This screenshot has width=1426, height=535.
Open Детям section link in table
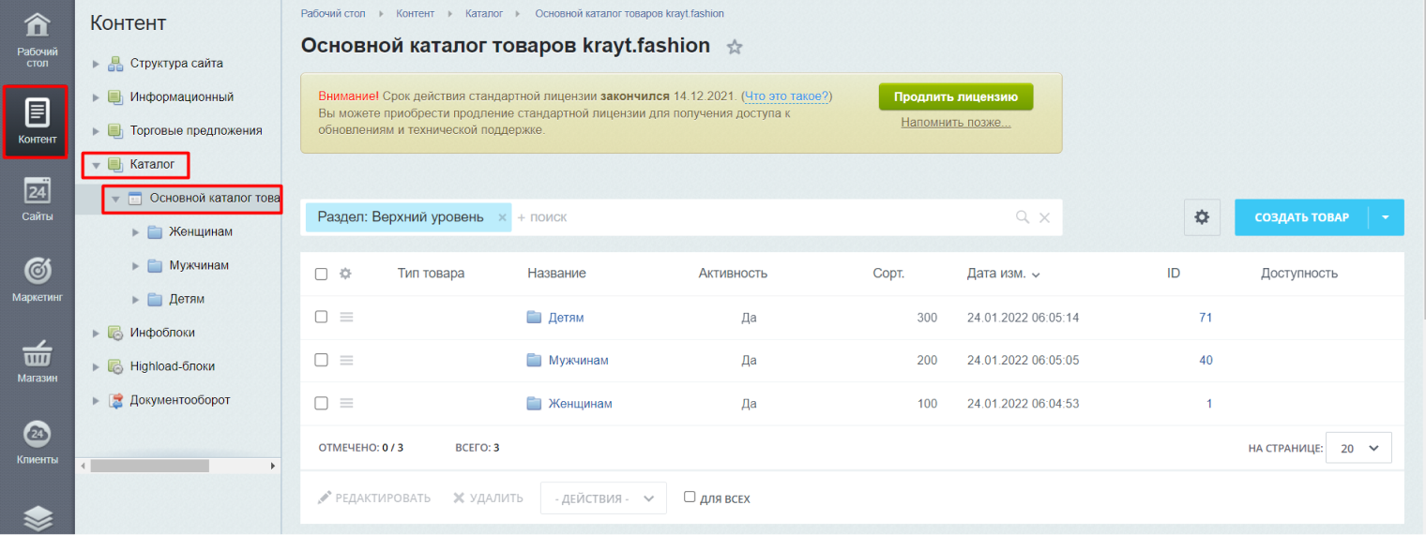[566, 318]
